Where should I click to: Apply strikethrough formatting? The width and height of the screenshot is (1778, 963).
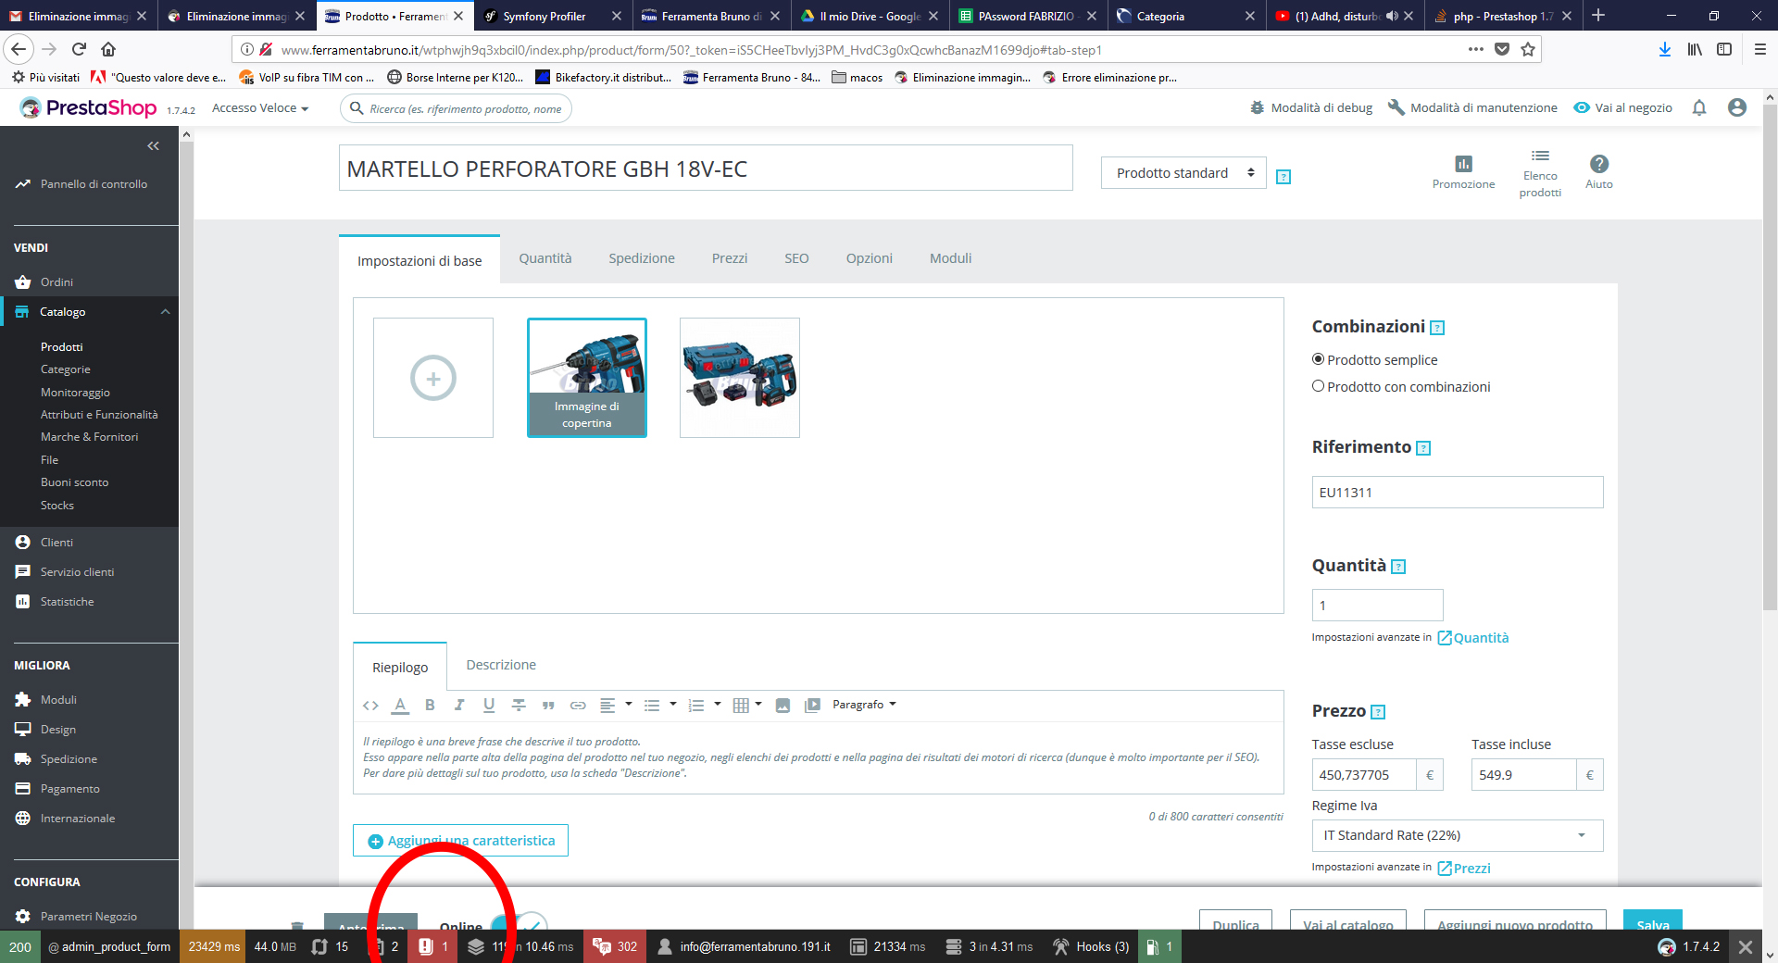pyautogui.click(x=519, y=706)
